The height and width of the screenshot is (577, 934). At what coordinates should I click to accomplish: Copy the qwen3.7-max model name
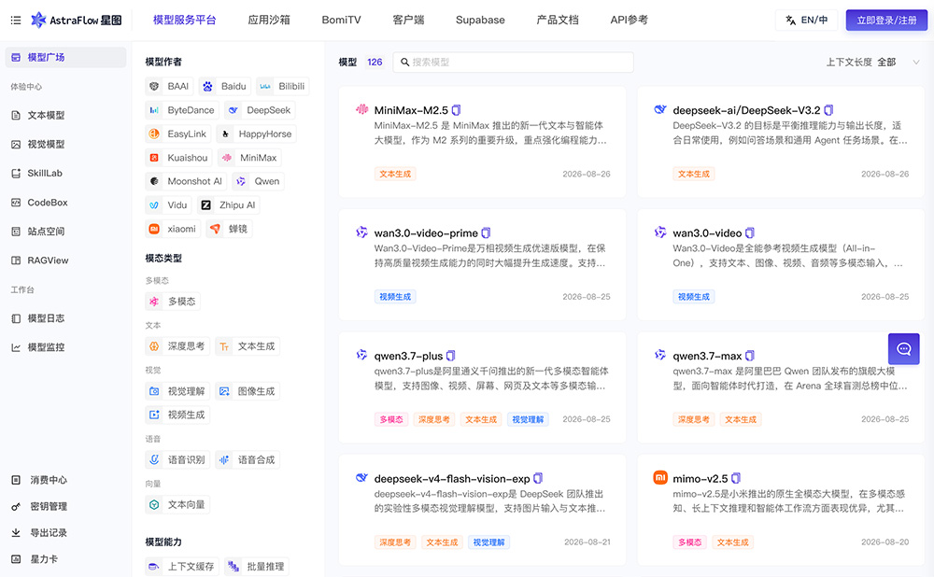pos(750,356)
